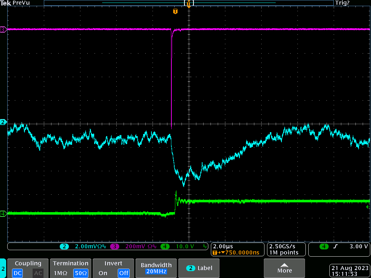
Task: Expand the More menu
Action: (x=284, y=268)
